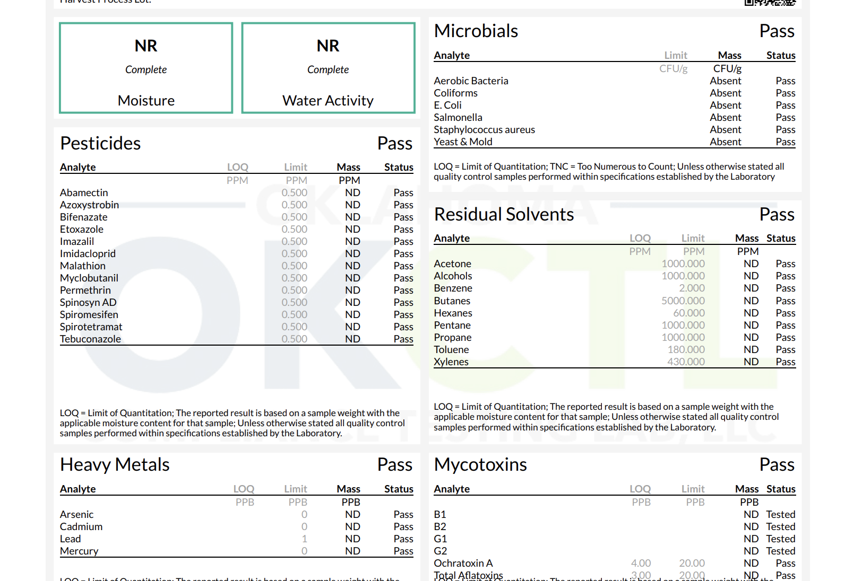Click the Benzene limit value 2.000

(692, 288)
